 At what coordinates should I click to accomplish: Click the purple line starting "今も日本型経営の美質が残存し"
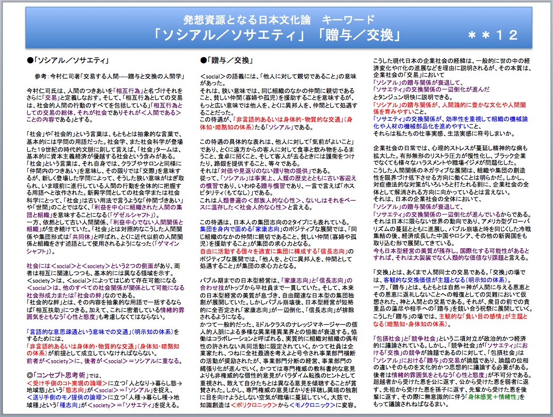tap(451, 251)
